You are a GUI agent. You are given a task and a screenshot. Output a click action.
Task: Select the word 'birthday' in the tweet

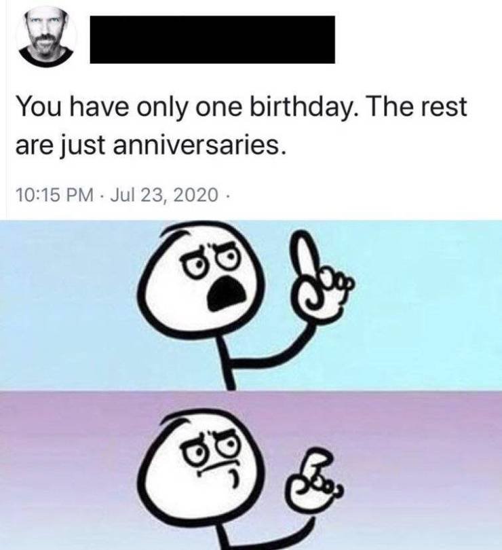click(298, 107)
